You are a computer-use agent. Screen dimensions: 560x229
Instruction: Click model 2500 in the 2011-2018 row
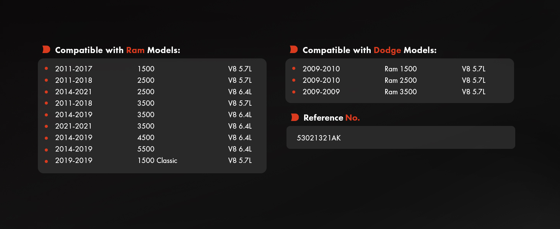[x=146, y=81]
